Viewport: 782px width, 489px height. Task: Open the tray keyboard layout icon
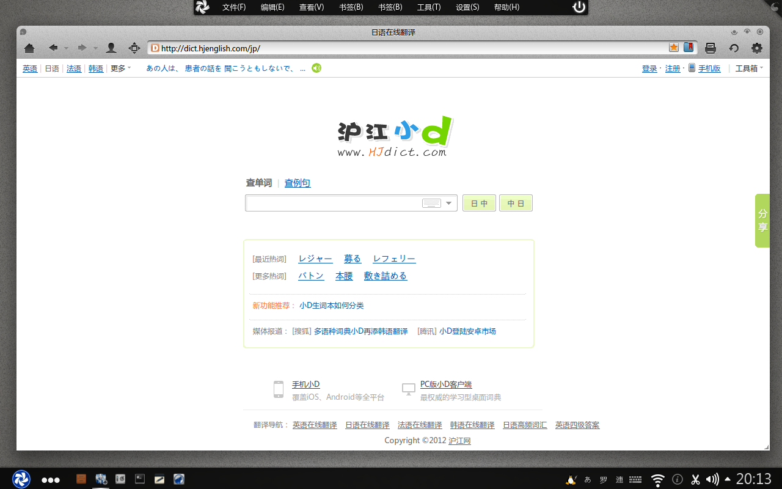coord(635,479)
